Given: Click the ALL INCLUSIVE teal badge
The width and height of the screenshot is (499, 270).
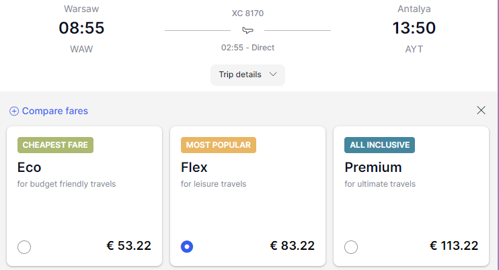Looking at the screenshot, I should click(x=380, y=145).
